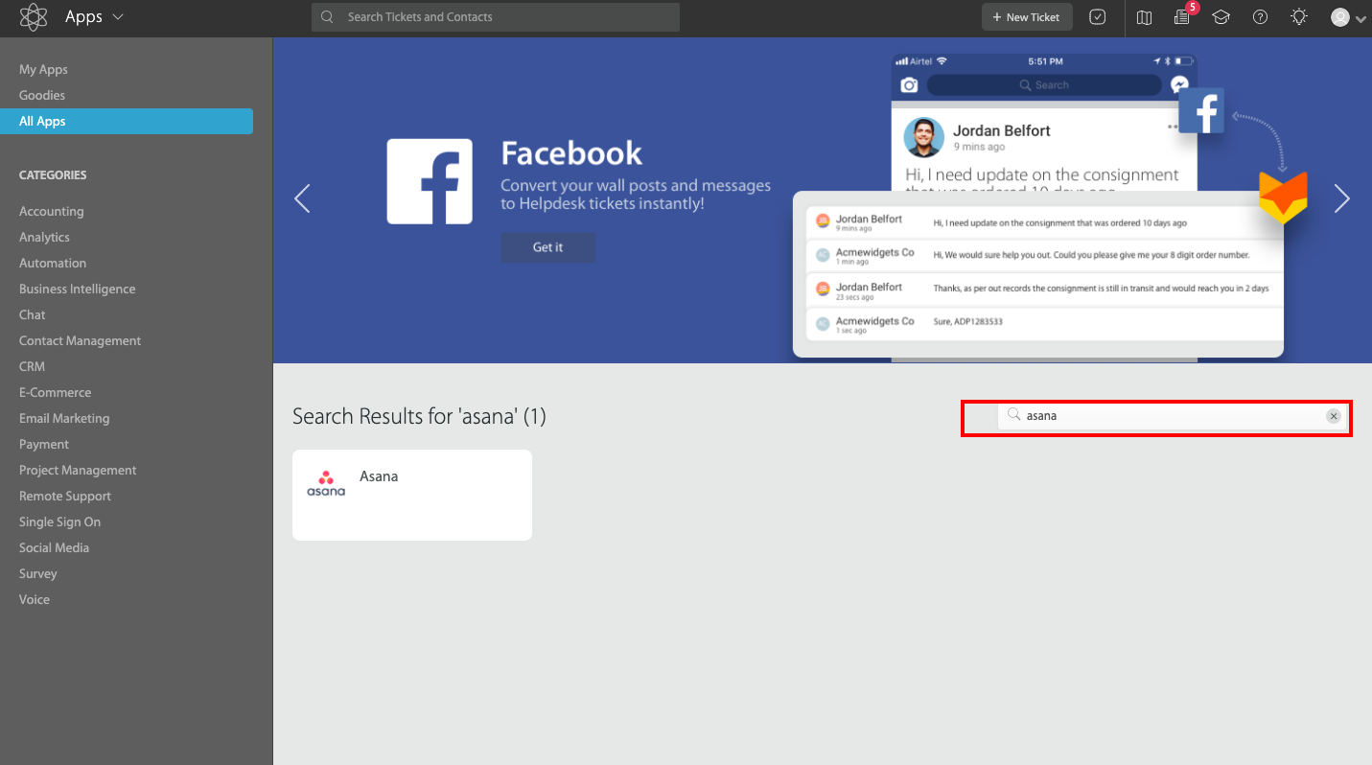Click the Facebook banner title text
The image size is (1372, 765).
tap(571, 153)
